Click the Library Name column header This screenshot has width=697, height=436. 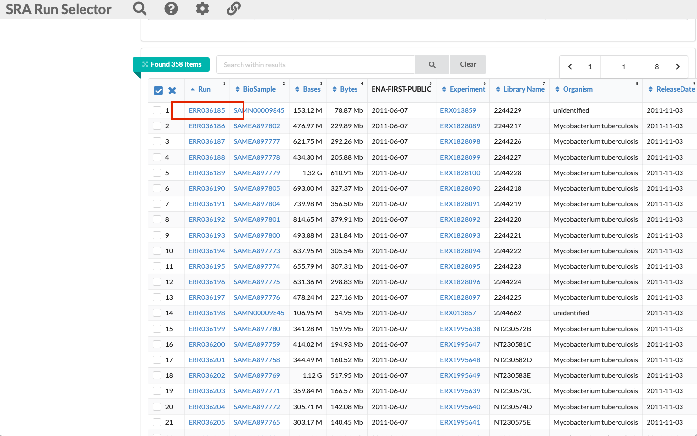(x=523, y=89)
